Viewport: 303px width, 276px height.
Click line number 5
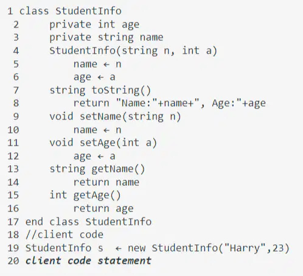point(16,64)
